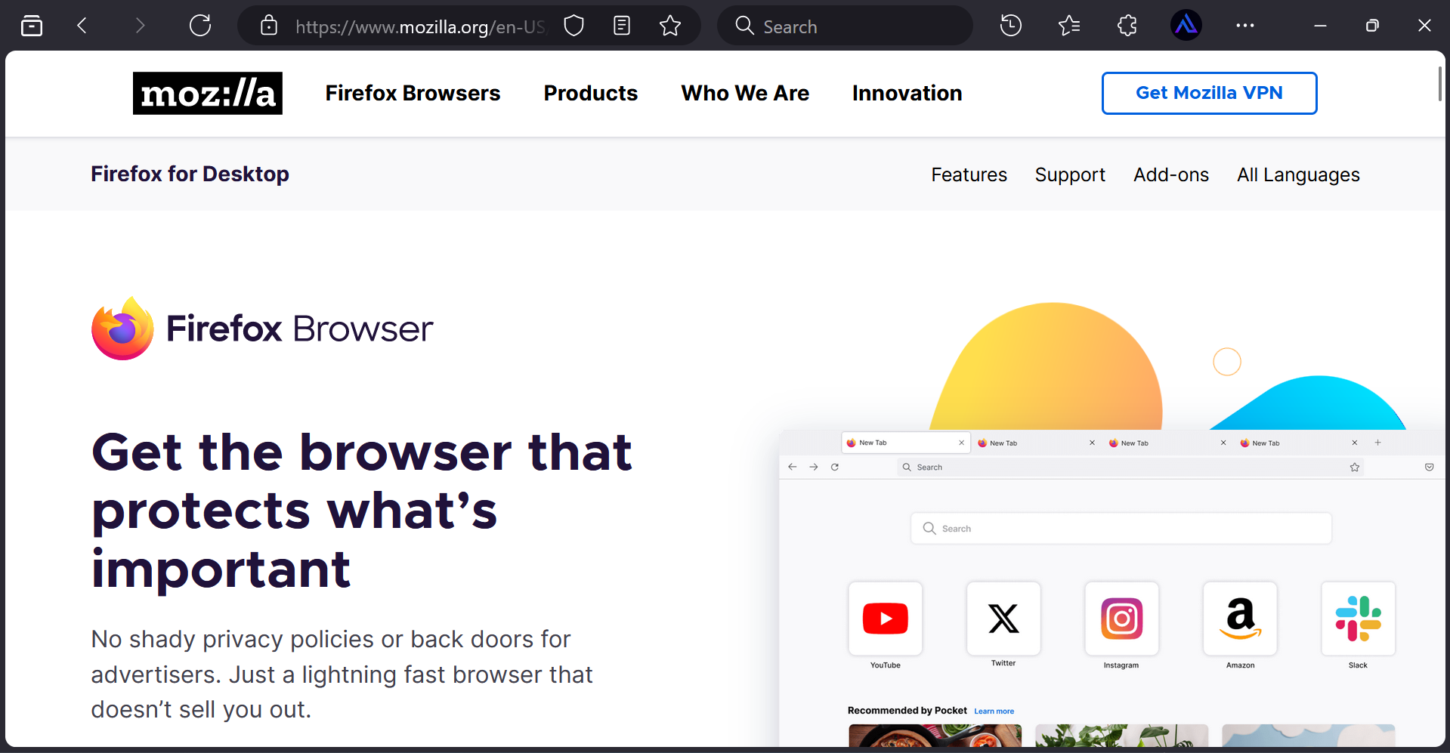Open Innovation menu
This screenshot has width=1450, height=753.
coord(907,93)
